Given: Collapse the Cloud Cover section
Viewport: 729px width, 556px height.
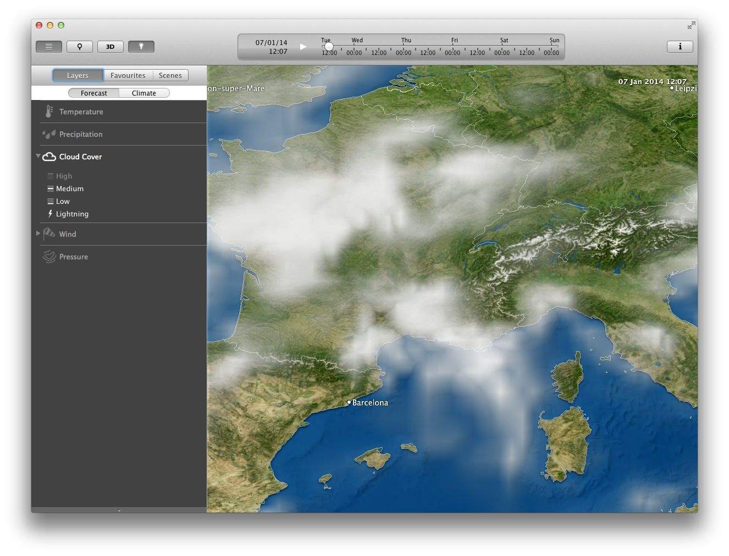Looking at the screenshot, I should click(38, 156).
